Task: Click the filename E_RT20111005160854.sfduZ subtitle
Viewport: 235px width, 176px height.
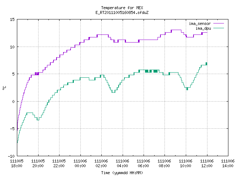Action: point(122,12)
